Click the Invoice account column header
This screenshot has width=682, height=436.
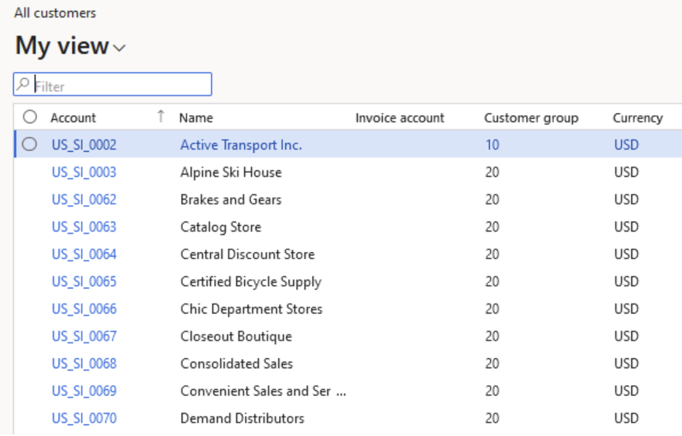pos(400,118)
